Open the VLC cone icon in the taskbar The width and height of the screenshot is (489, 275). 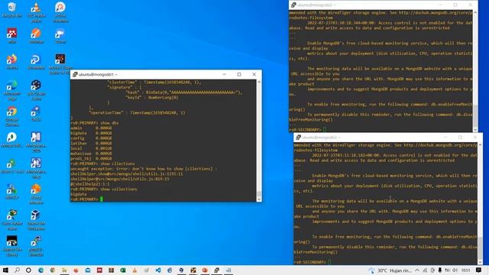click(x=134, y=270)
